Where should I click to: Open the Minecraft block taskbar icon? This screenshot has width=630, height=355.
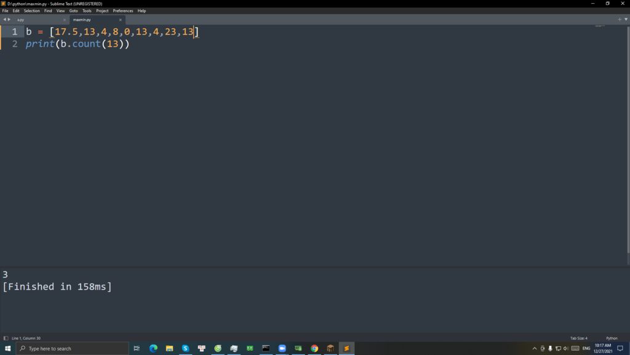coord(330,348)
